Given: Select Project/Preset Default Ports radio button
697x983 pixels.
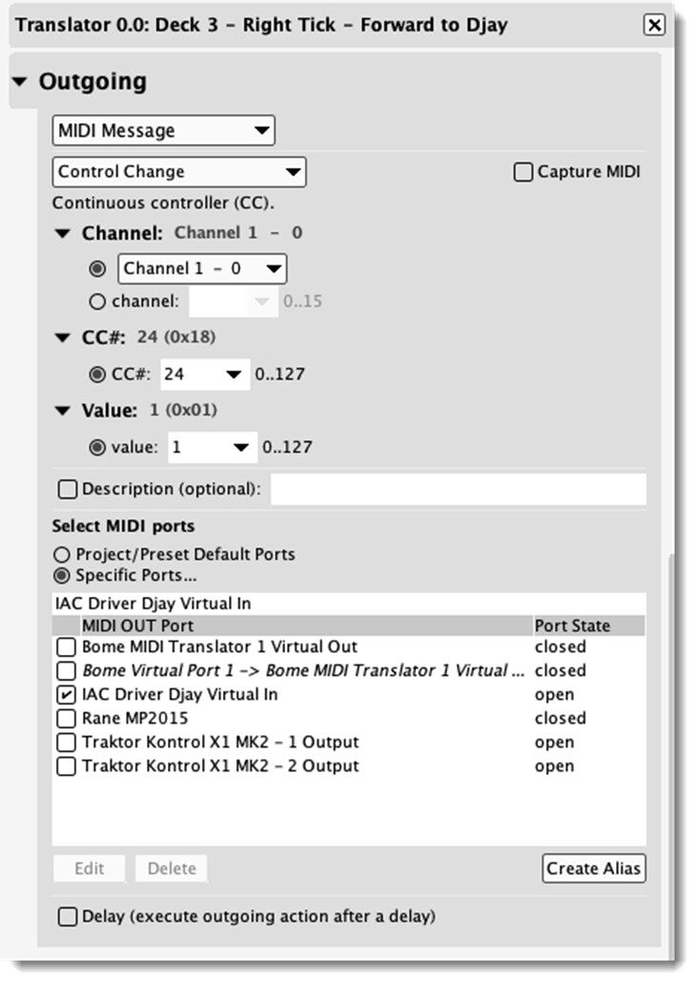Looking at the screenshot, I should click(x=63, y=554).
